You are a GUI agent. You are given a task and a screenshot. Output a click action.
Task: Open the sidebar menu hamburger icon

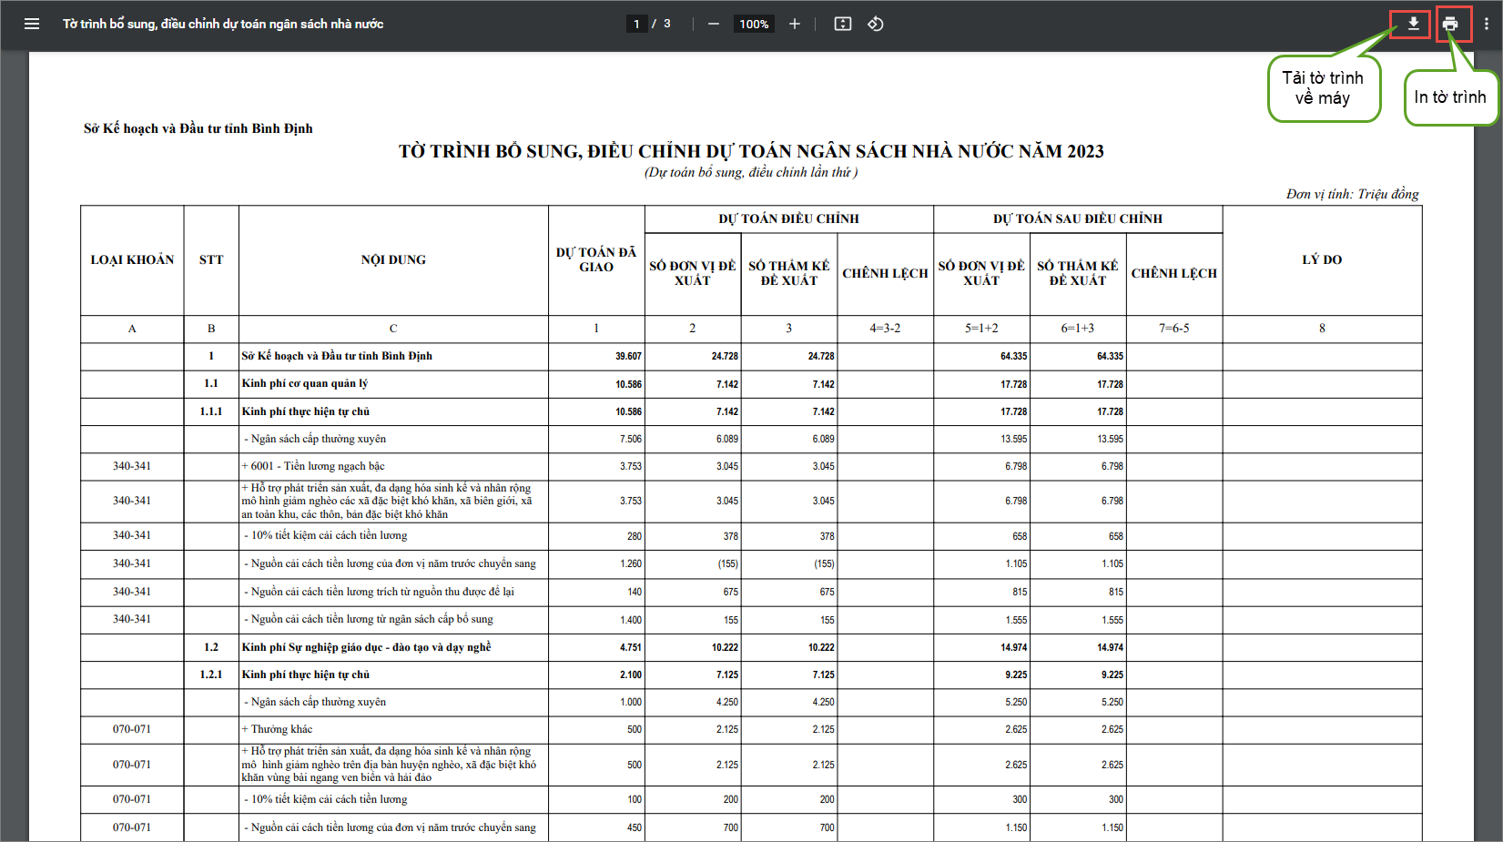point(32,24)
